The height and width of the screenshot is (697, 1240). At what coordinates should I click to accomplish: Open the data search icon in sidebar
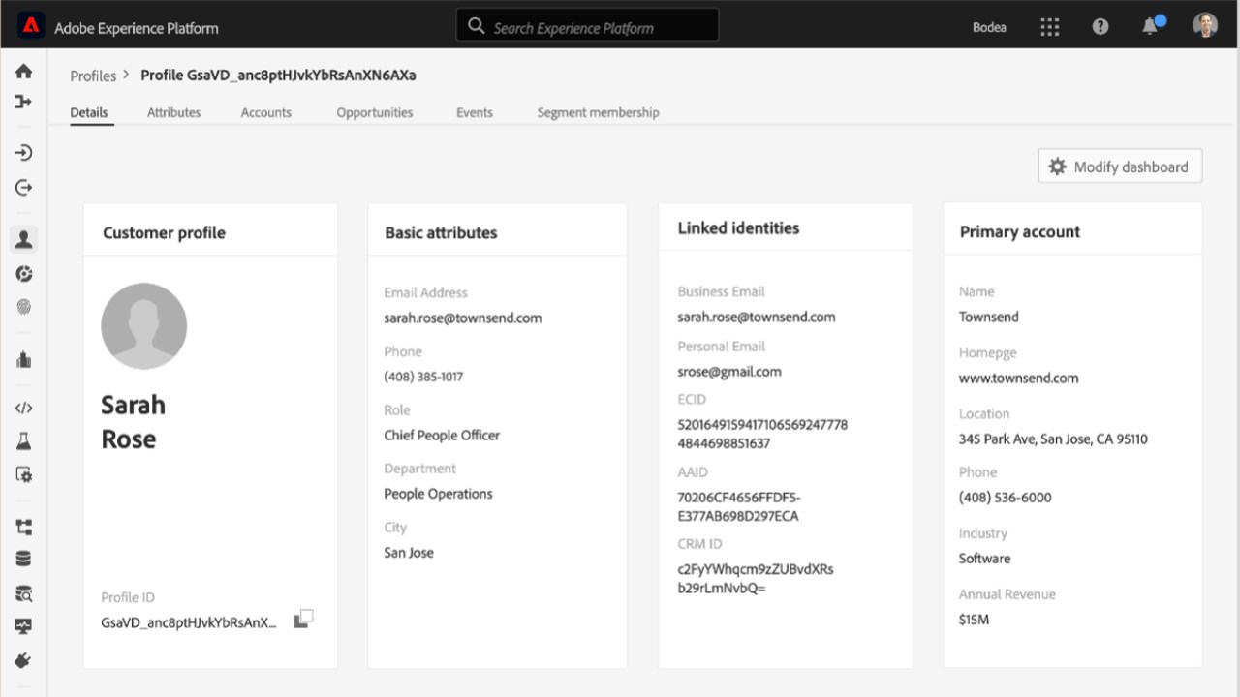(x=24, y=593)
